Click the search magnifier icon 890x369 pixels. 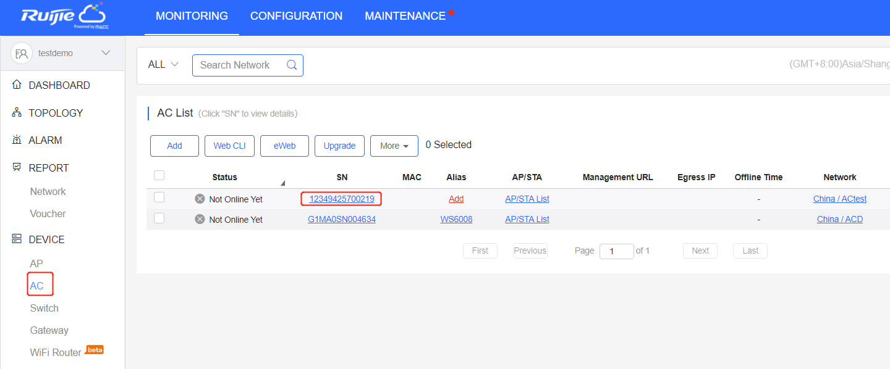click(x=292, y=65)
